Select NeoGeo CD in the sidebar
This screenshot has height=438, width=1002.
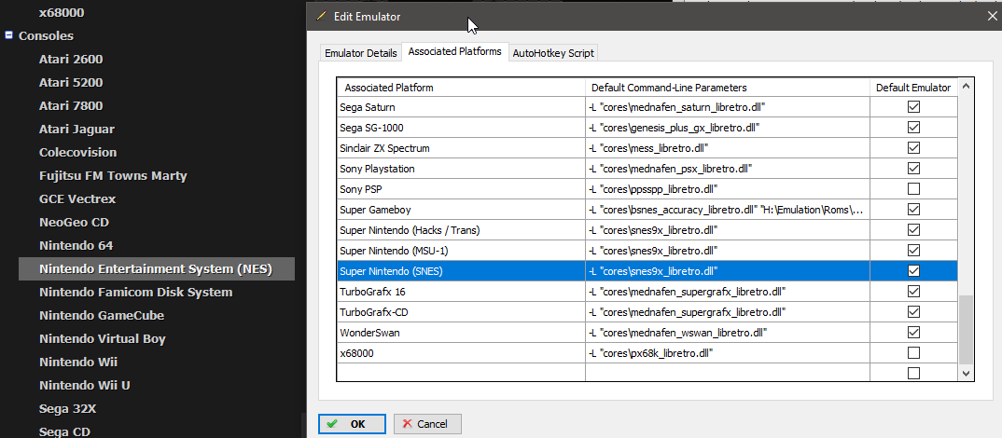pos(74,222)
